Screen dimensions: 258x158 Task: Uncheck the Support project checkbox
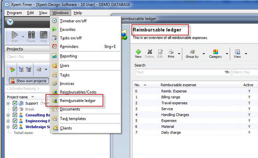(x=15, y=103)
